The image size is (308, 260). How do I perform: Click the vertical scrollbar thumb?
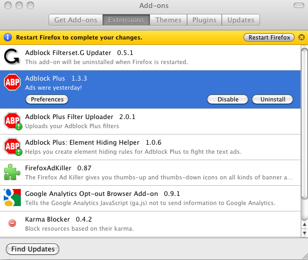(304, 124)
